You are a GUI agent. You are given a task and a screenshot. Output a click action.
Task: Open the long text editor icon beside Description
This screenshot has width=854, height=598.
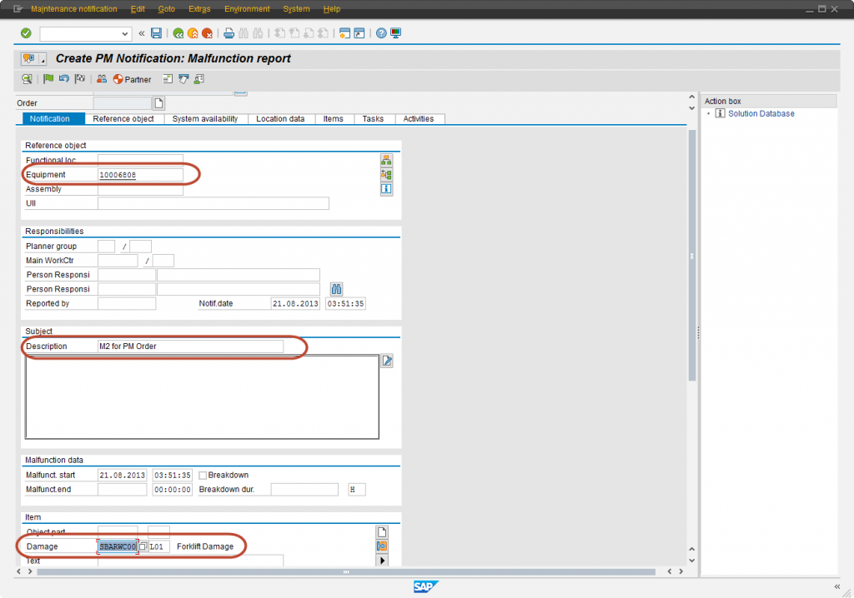click(387, 361)
